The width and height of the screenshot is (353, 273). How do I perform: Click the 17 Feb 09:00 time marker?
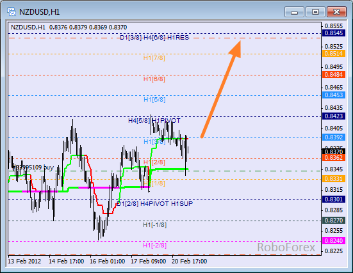[149, 261]
